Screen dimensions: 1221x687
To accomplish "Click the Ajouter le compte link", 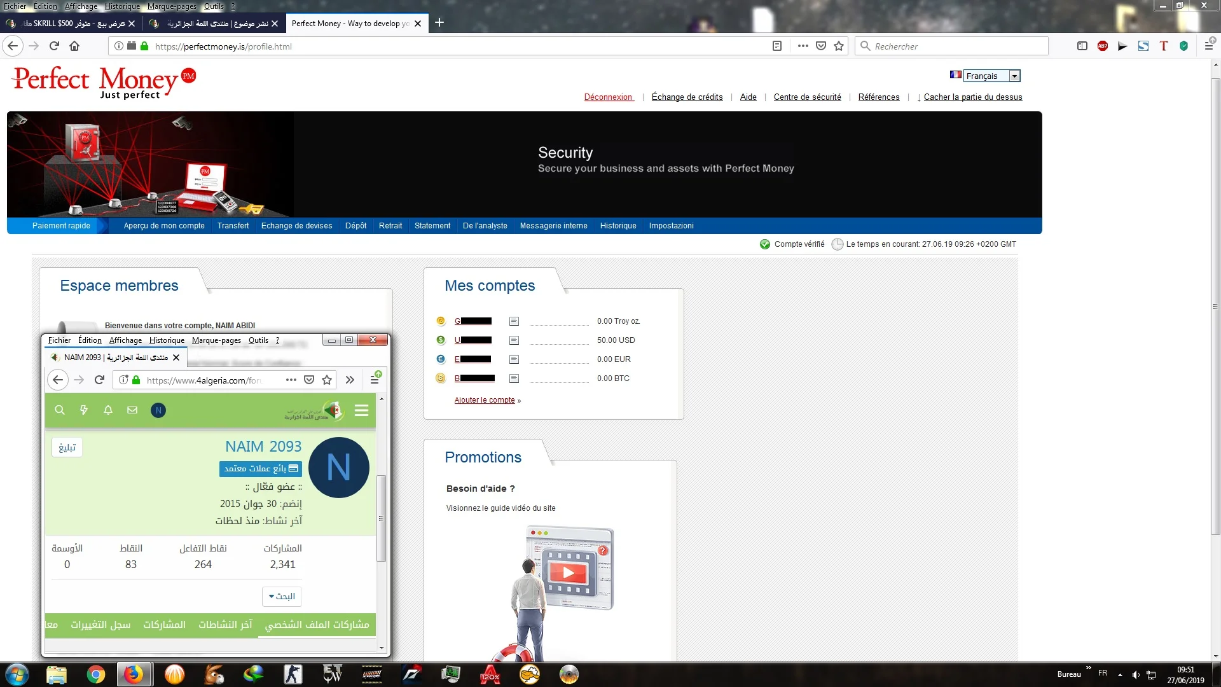I will (485, 400).
